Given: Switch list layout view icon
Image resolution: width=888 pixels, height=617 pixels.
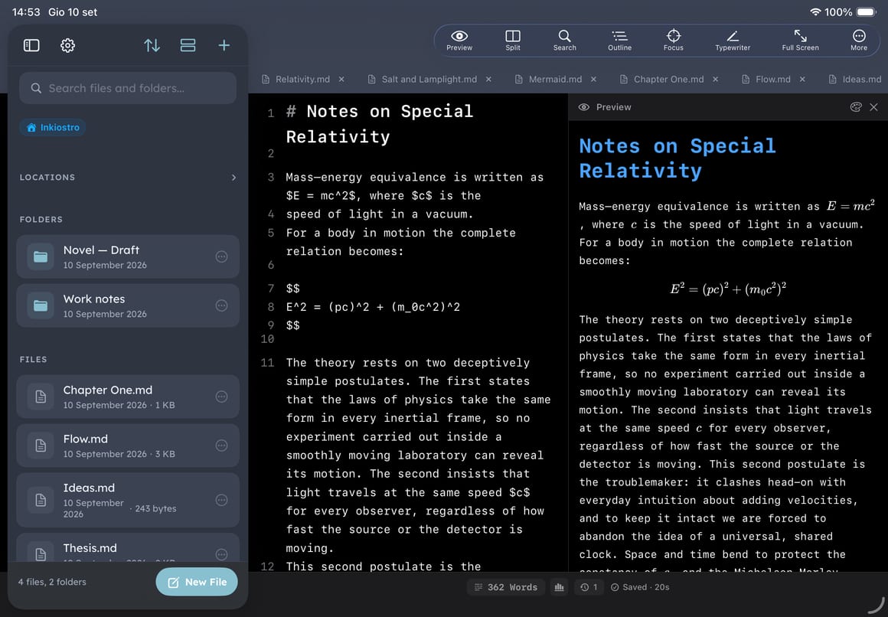Looking at the screenshot, I should [x=188, y=45].
